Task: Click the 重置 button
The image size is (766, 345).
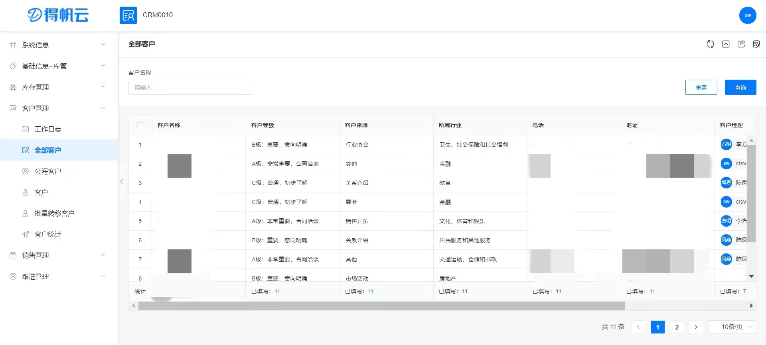Action: click(701, 87)
